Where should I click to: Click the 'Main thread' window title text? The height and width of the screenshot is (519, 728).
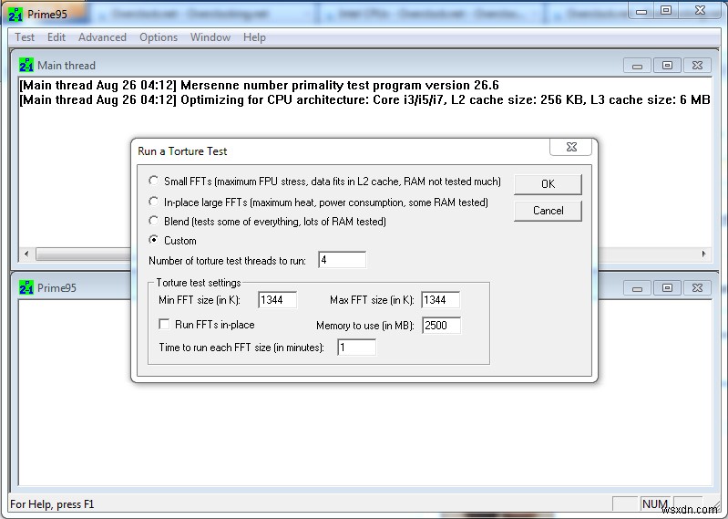coord(67,66)
